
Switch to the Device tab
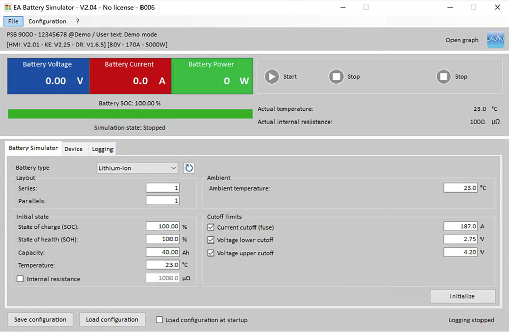73,149
